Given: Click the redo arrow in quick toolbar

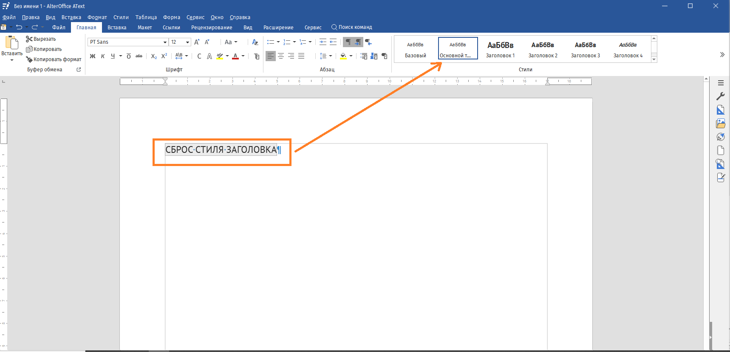Looking at the screenshot, I should 35,27.
